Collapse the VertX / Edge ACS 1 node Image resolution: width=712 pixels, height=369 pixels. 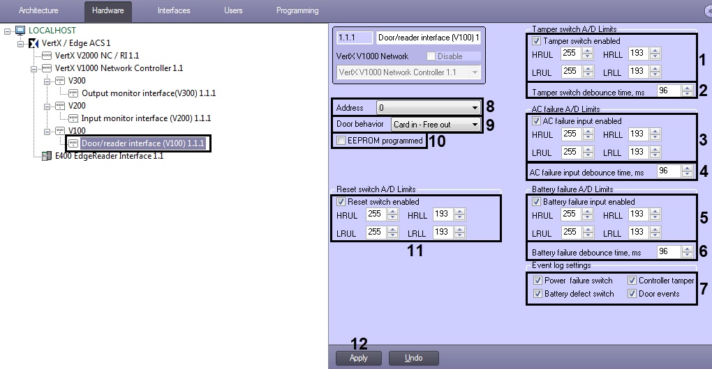20,44
